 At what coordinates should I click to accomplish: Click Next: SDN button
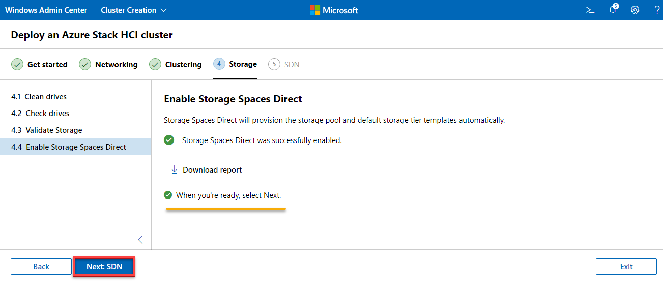click(104, 267)
